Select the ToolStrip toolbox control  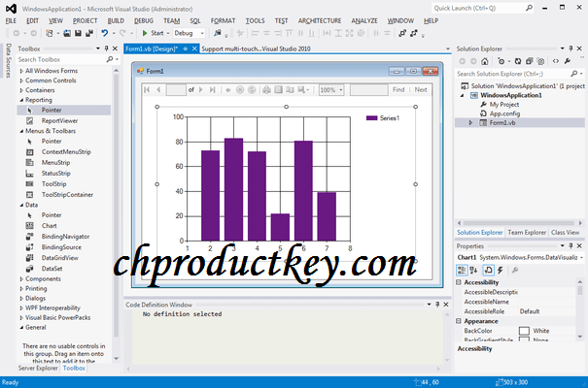tap(53, 184)
